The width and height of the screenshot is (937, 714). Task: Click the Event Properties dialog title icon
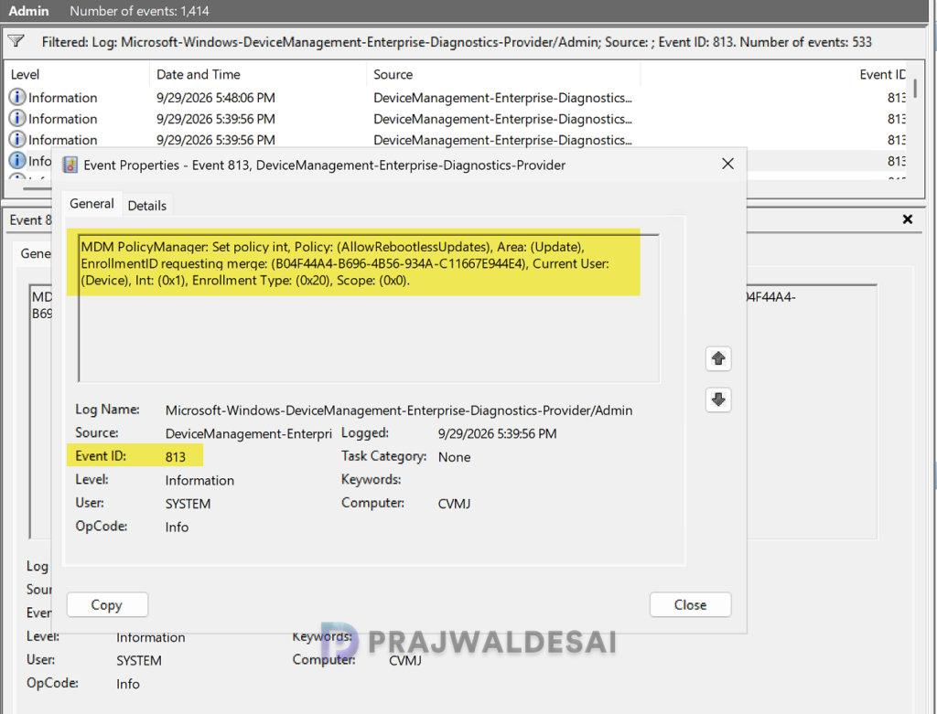coord(70,165)
